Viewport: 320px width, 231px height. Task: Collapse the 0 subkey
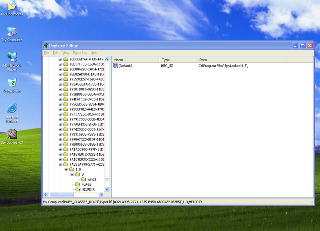click(x=72, y=175)
